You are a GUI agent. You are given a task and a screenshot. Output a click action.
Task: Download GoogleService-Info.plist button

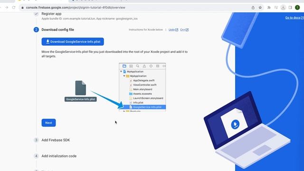pos(73,42)
